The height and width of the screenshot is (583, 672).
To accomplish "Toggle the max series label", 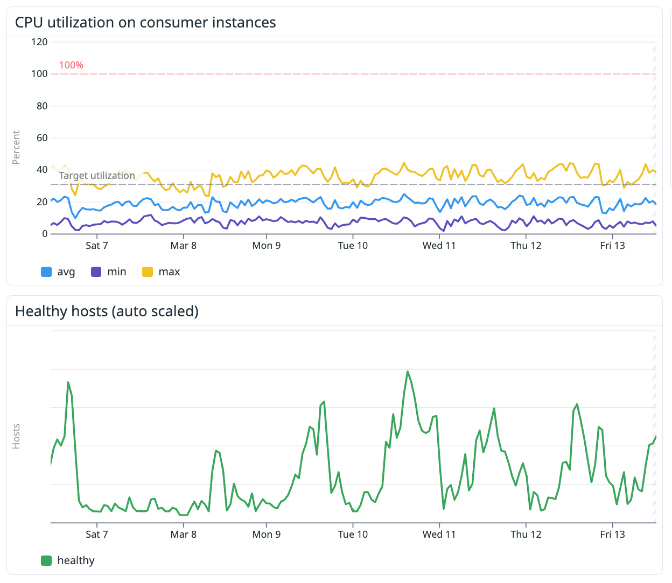I will pyautogui.click(x=169, y=272).
